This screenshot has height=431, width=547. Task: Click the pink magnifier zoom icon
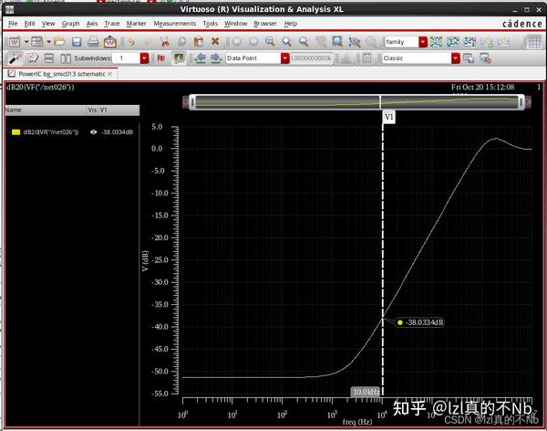(x=355, y=42)
